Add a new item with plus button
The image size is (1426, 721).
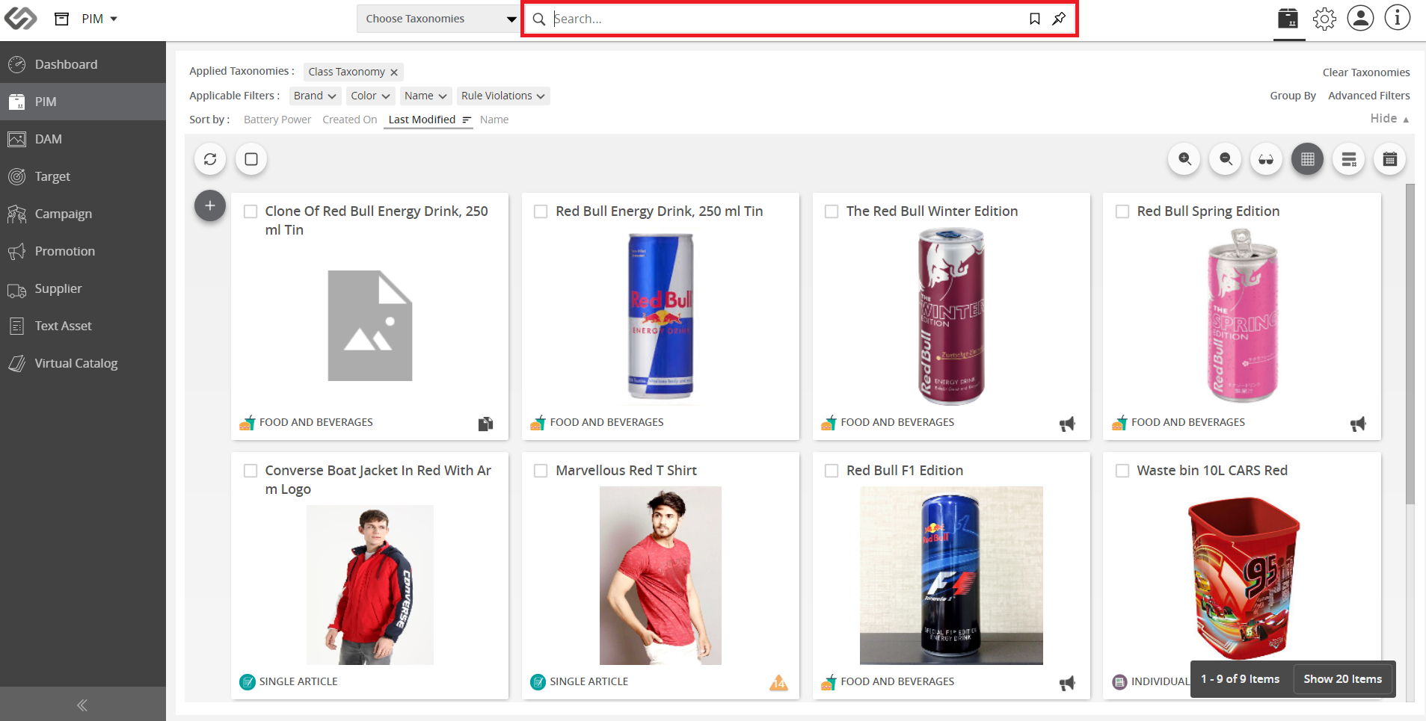click(210, 205)
